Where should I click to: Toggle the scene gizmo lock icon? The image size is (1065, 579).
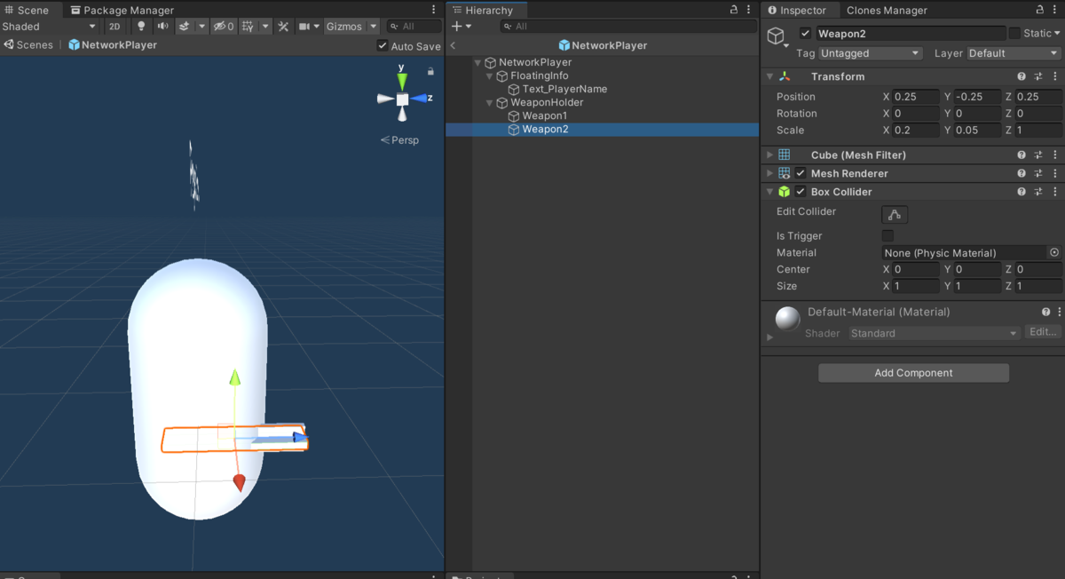(431, 71)
